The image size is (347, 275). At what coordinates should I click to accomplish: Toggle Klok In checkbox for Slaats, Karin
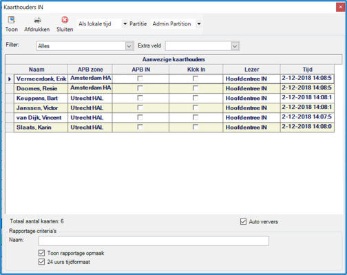196,127
